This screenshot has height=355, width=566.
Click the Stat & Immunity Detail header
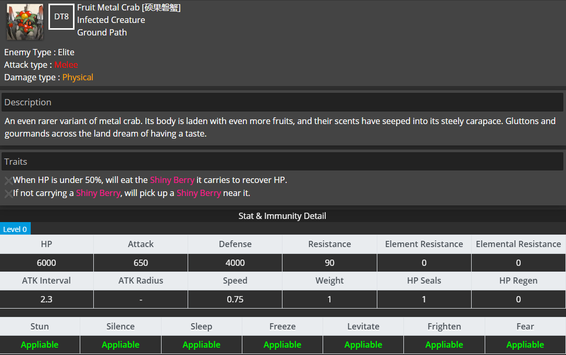click(x=282, y=216)
